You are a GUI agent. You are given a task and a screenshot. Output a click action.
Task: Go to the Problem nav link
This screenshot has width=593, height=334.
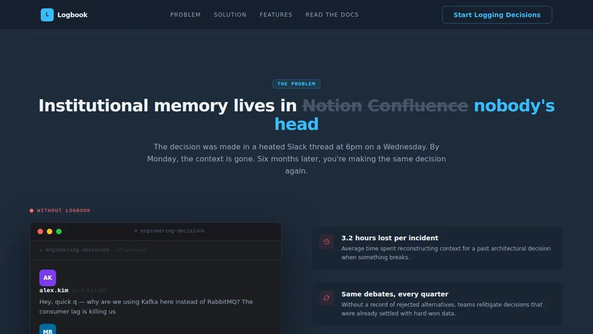185,15
